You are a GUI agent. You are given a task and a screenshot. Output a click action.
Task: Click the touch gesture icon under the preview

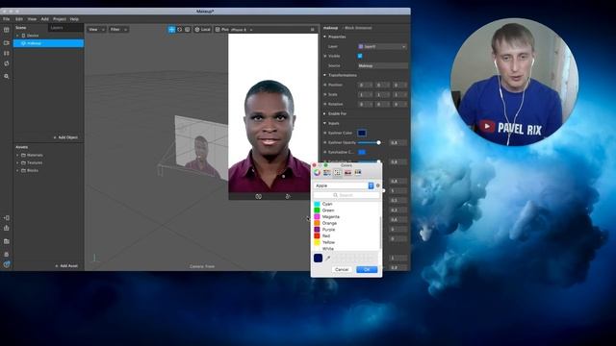pyautogui.click(x=288, y=196)
